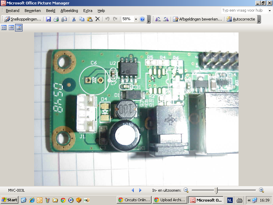273x205 pixels.
Task: Click the Print icon in toolbar
Action: (56, 19)
